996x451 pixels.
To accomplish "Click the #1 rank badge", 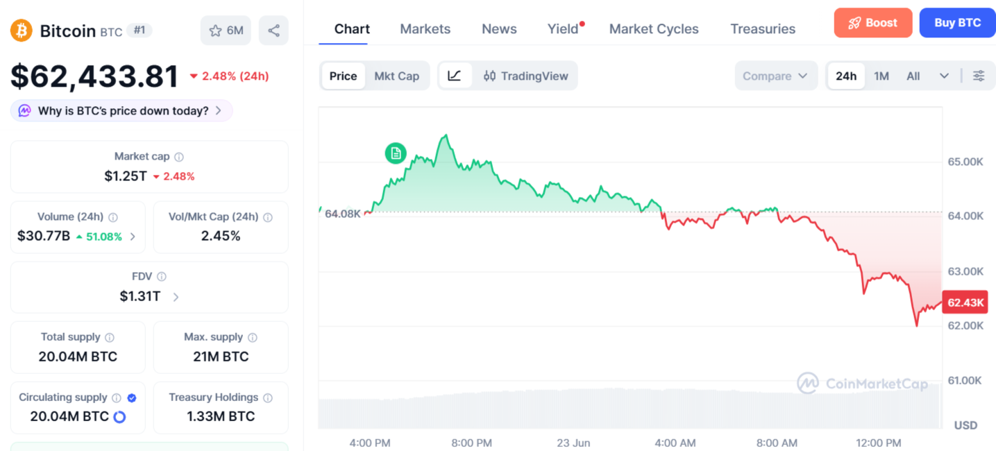I will point(140,31).
